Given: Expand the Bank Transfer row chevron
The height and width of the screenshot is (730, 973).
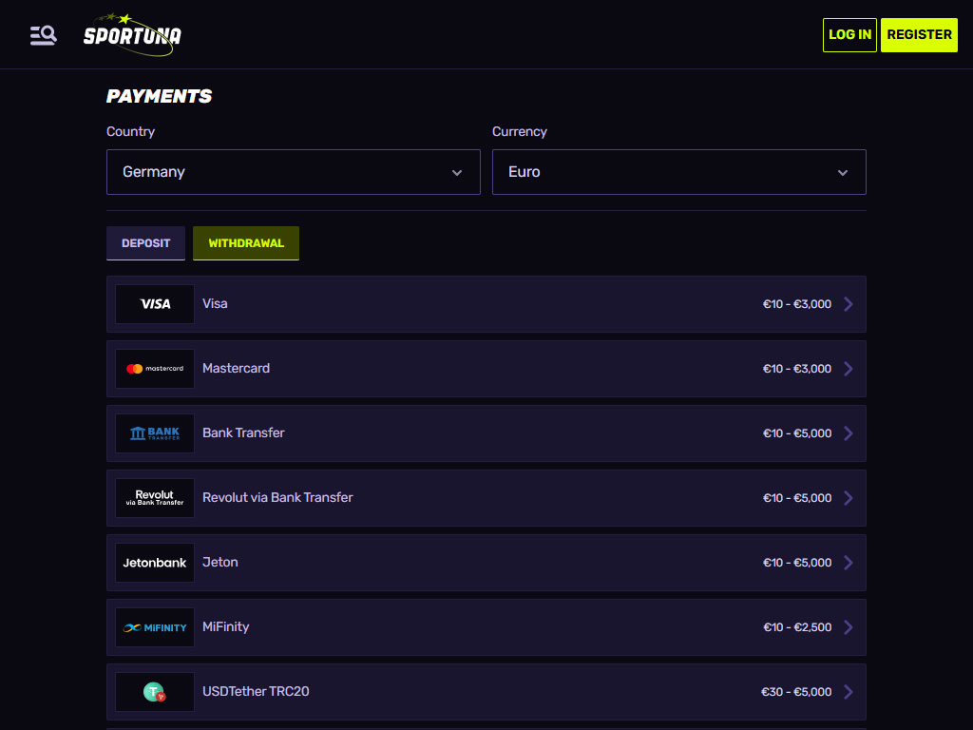Looking at the screenshot, I should [849, 433].
